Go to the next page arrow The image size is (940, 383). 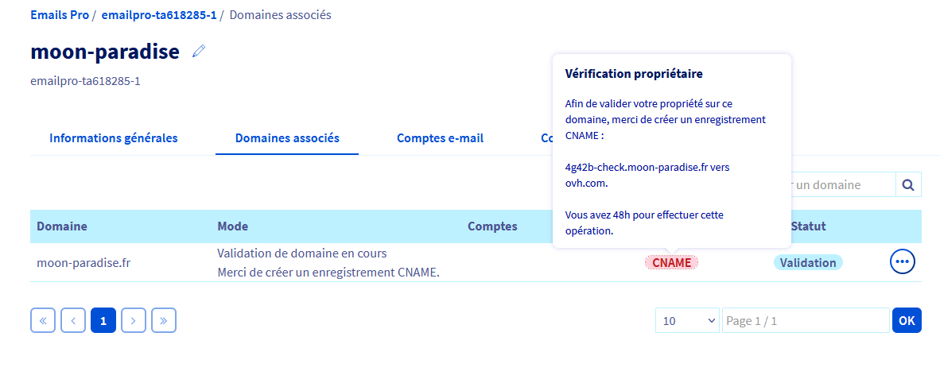tap(134, 320)
